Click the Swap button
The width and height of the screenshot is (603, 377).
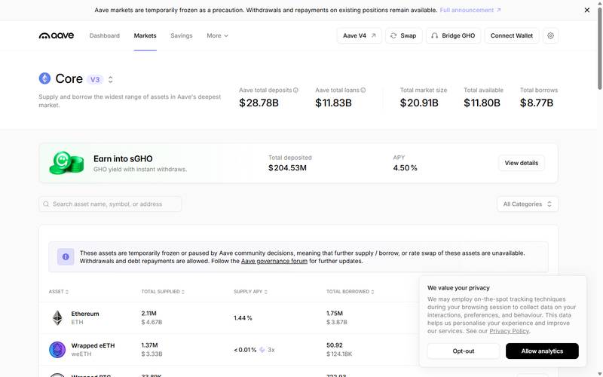(403, 35)
